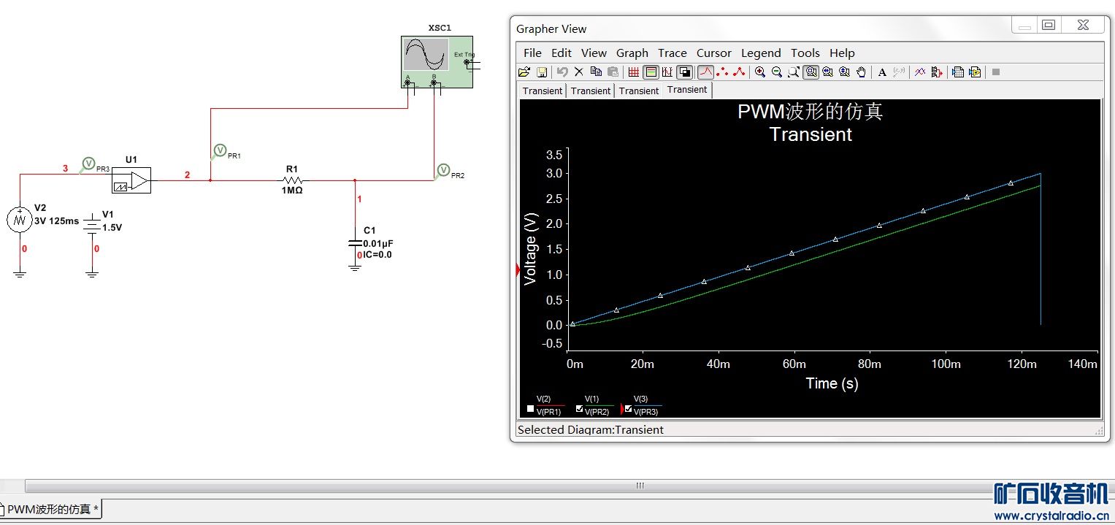1115x525 pixels.
Task: Click the Add text 'A' icon
Action: pyautogui.click(x=882, y=72)
